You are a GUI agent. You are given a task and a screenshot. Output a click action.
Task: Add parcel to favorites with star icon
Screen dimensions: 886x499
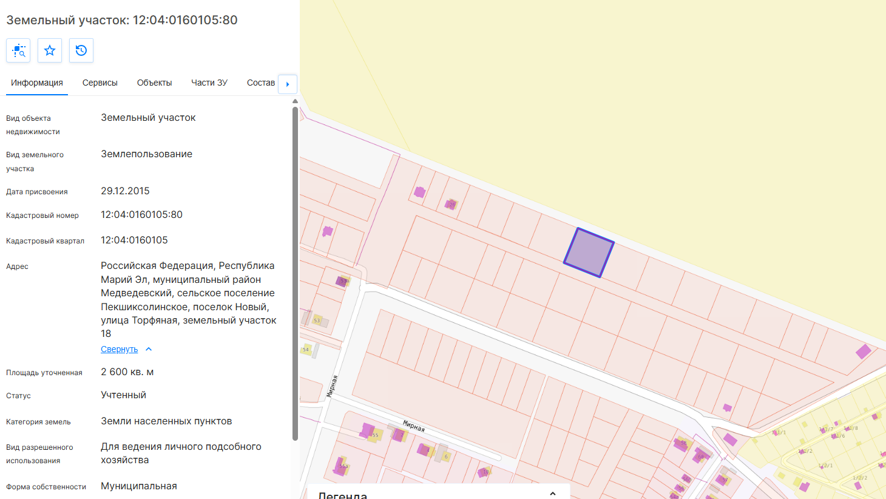pyautogui.click(x=50, y=50)
